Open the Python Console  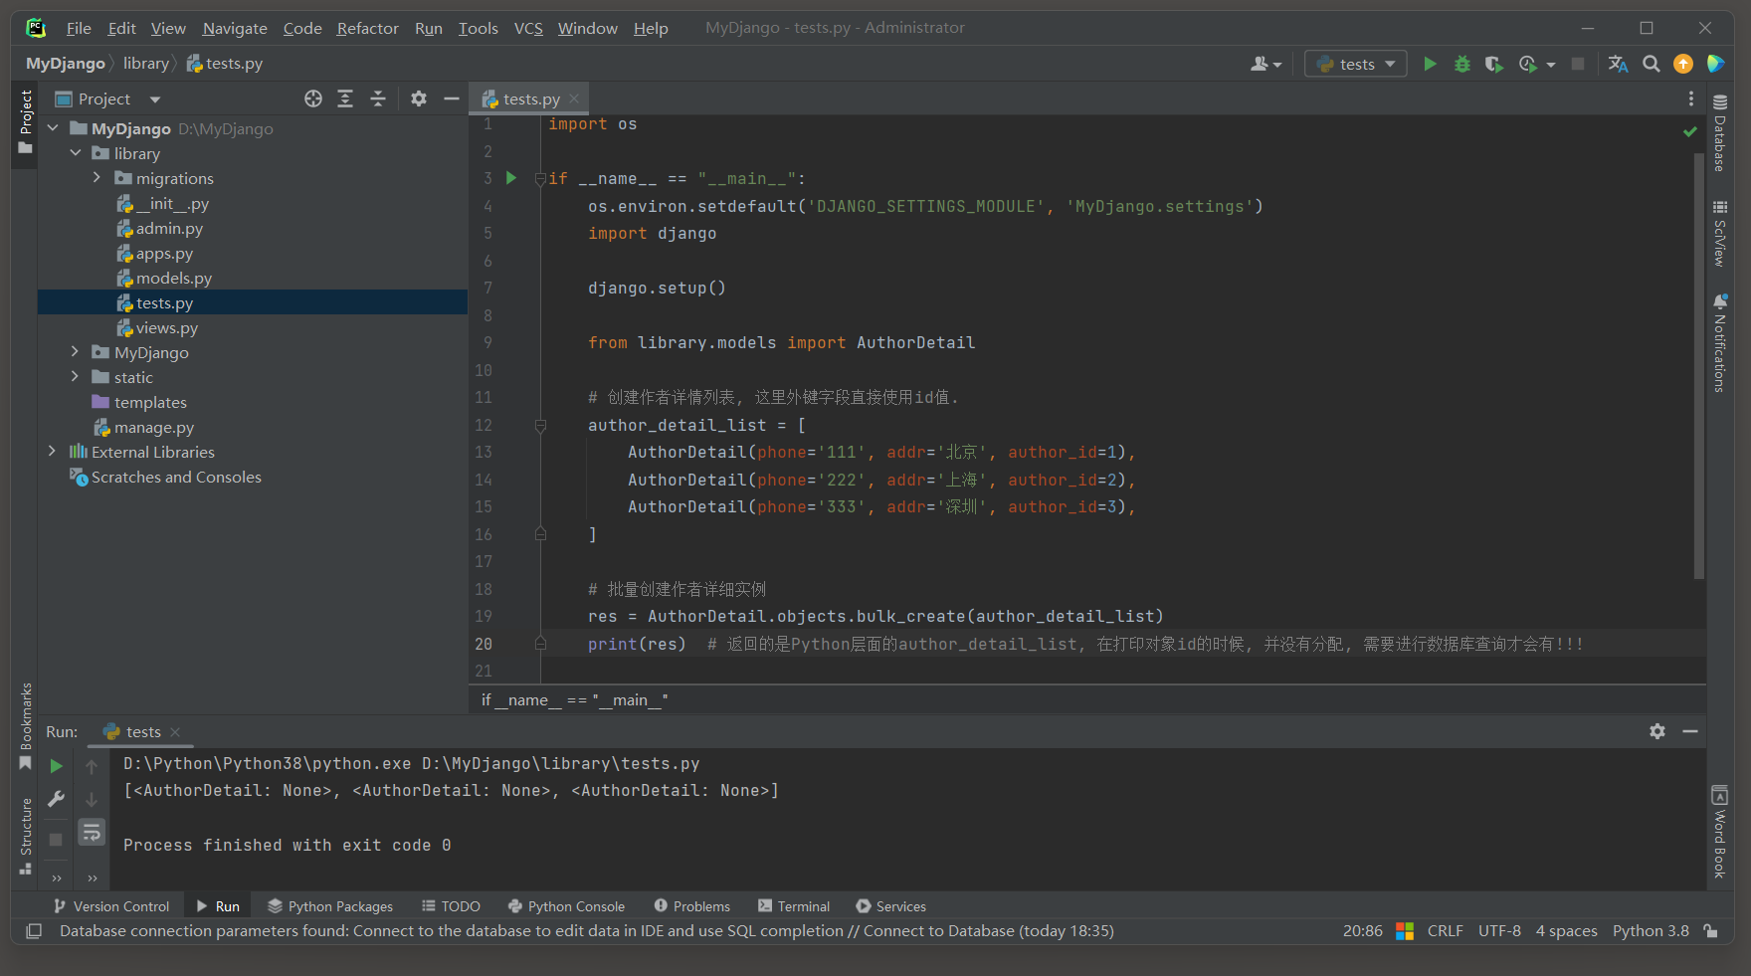pyautogui.click(x=566, y=906)
